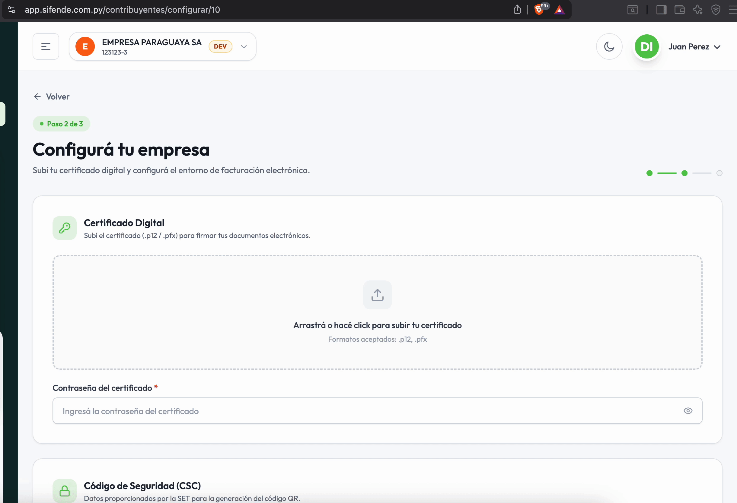Click the Configurá tu empresa title
Image resolution: width=737 pixels, height=503 pixels.
pyautogui.click(x=121, y=150)
